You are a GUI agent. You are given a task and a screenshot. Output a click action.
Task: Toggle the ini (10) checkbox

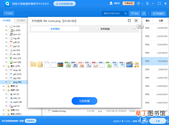[8, 26]
